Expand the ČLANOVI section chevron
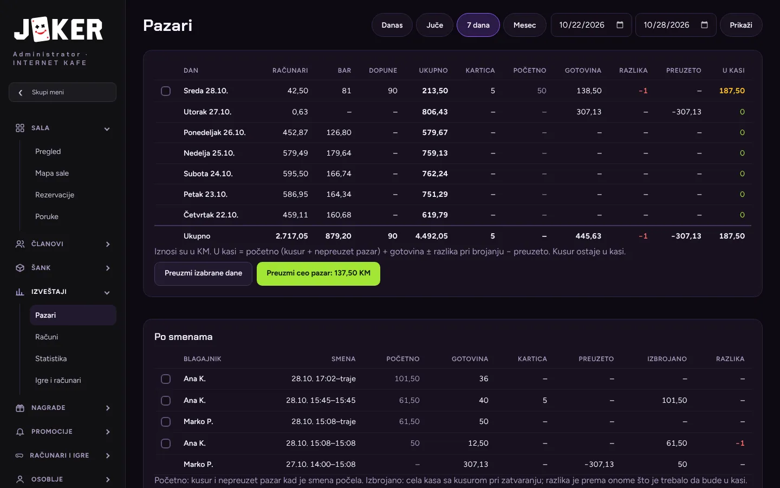The width and height of the screenshot is (780, 488). click(107, 245)
